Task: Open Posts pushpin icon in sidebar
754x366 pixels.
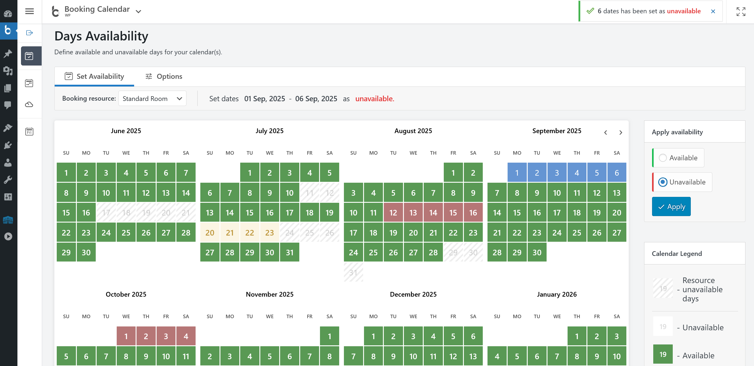Action: (x=8, y=53)
